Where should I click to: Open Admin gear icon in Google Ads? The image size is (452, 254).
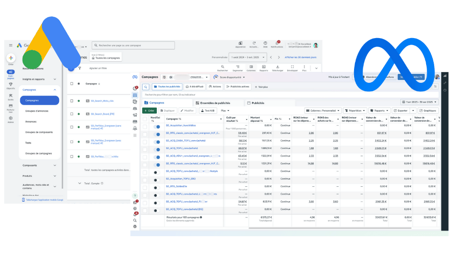click(11, 118)
